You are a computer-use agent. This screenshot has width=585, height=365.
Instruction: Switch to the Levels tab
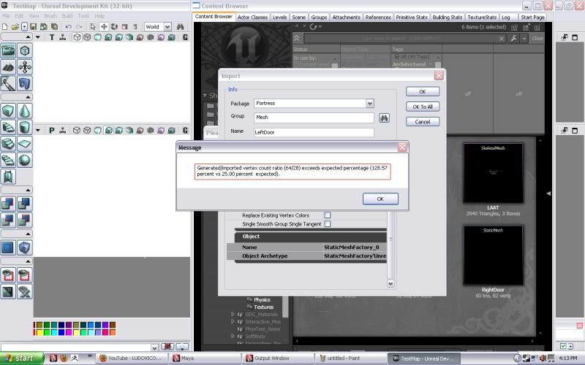pos(279,17)
